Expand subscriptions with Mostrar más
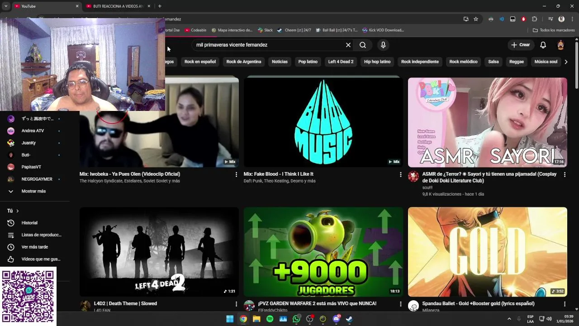This screenshot has width=579, height=326. click(34, 191)
